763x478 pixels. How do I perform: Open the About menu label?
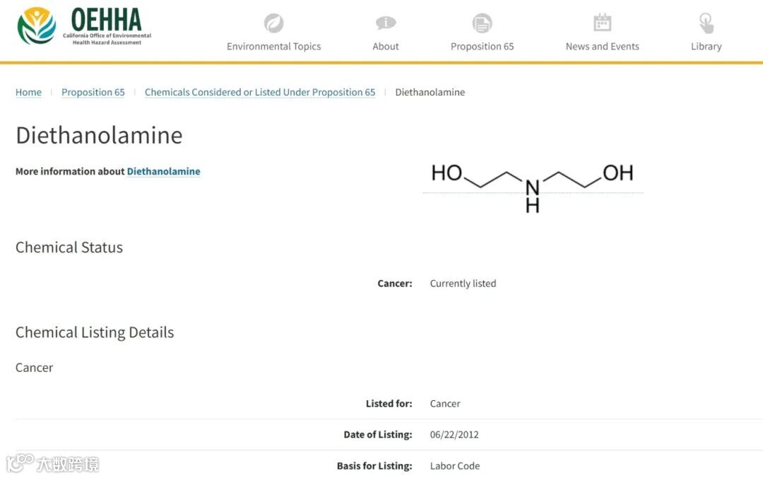tap(386, 46)
